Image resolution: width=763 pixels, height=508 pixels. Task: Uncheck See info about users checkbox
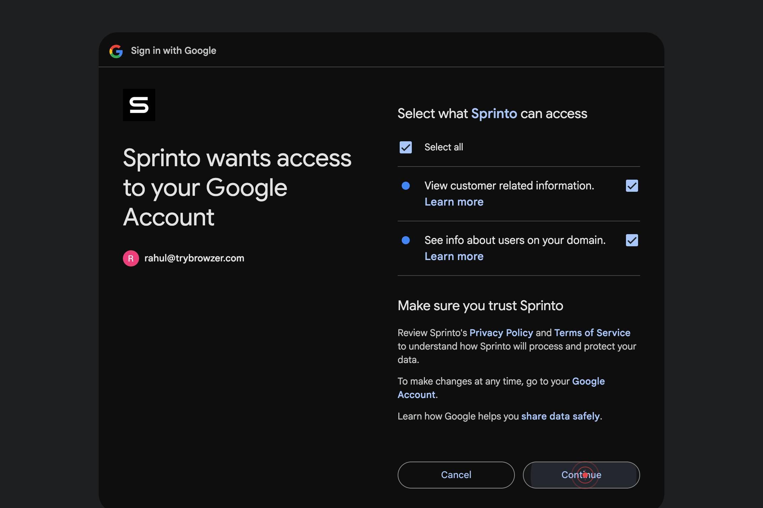[632, 240]
